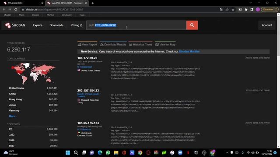This screenshot has height=157, width=280.
Task: Open the Pricing external link
Action: point(76,25)
